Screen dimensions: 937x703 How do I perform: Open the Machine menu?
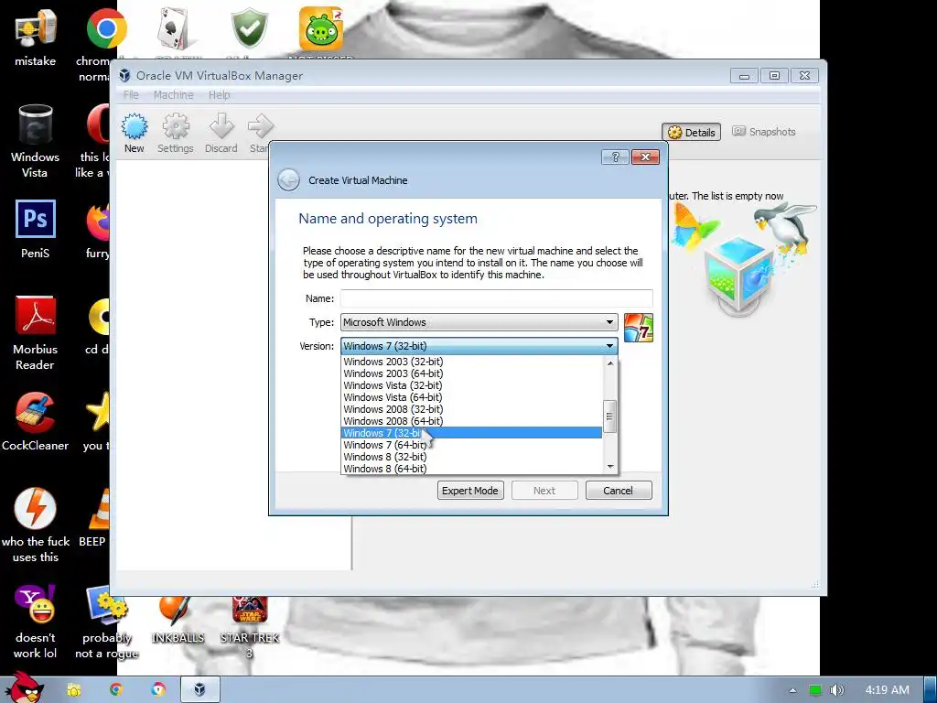click(173, 95)
